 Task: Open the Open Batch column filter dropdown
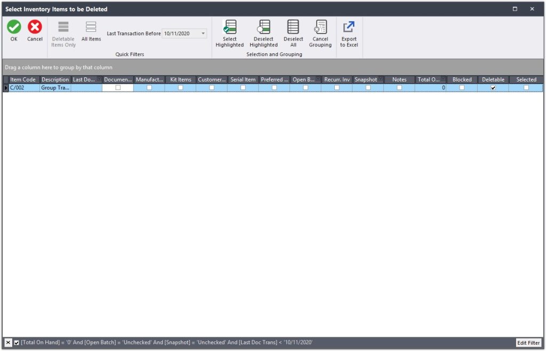pos(318,79)
